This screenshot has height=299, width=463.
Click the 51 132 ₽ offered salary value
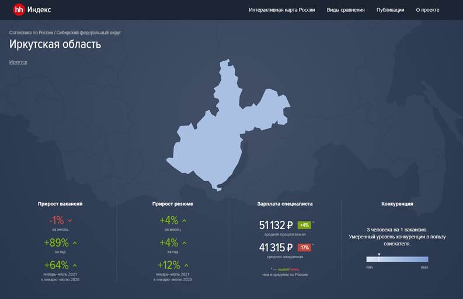coord(276,225)
